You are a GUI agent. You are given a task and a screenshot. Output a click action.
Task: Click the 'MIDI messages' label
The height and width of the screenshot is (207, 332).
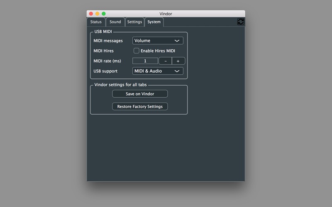pyautogui.click(x=108, y=41)
